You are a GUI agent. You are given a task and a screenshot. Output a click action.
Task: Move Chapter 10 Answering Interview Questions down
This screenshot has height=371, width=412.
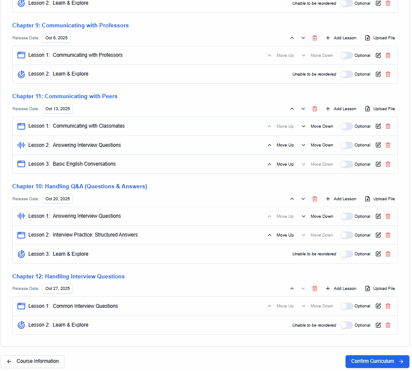click(317, 216)
